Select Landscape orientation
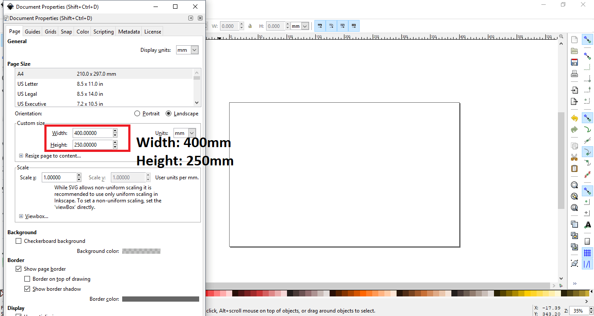 pyautogui.click(x=182, y=114)
